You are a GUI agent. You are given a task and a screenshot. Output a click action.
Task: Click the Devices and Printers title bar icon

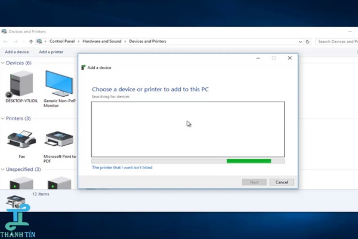(x=4, y=31)
